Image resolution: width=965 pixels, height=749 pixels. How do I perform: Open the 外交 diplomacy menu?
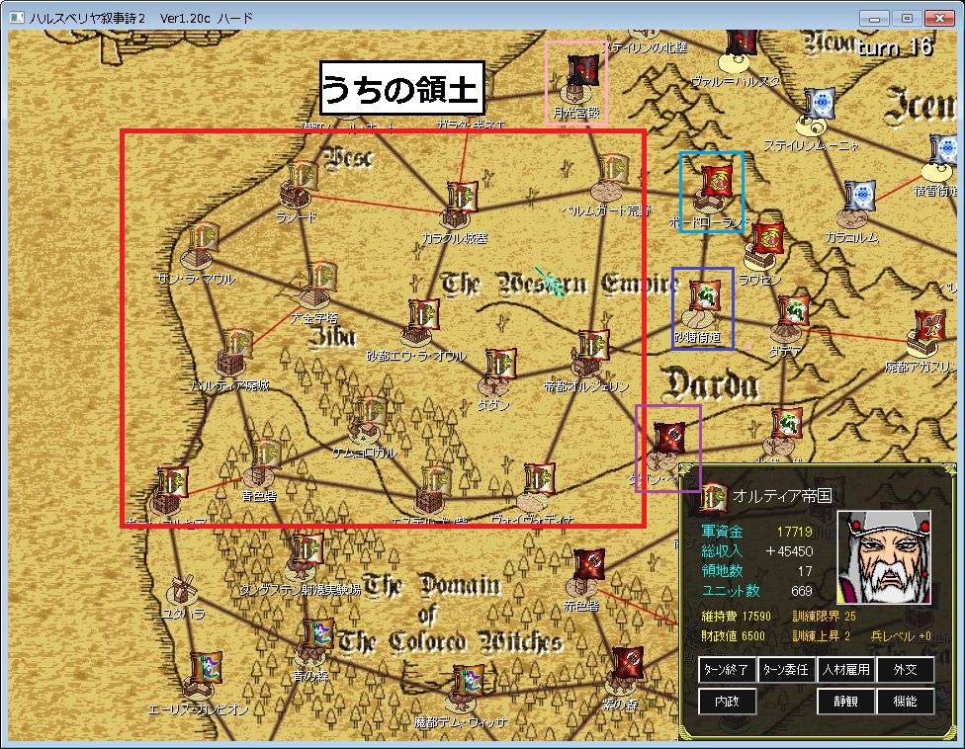pyautogui.click(x=905, y=670)
